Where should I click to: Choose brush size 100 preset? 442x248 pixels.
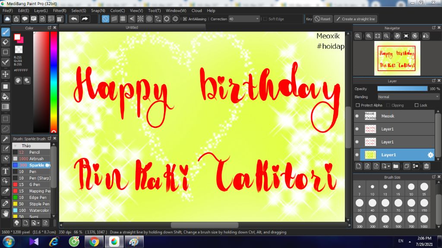click(411, 205)
